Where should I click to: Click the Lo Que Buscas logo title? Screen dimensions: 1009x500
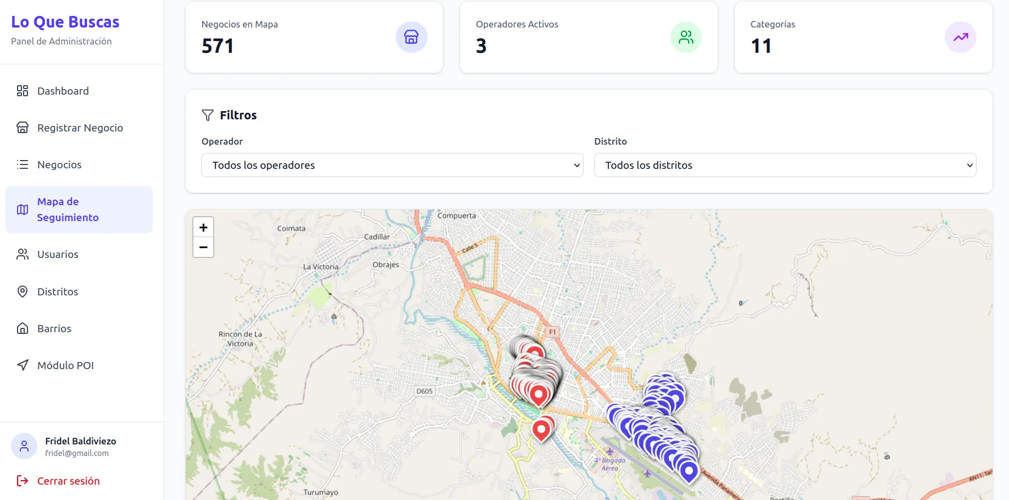[x=65, y=22]
